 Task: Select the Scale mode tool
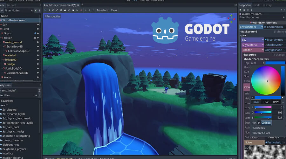tap(57, 10)
